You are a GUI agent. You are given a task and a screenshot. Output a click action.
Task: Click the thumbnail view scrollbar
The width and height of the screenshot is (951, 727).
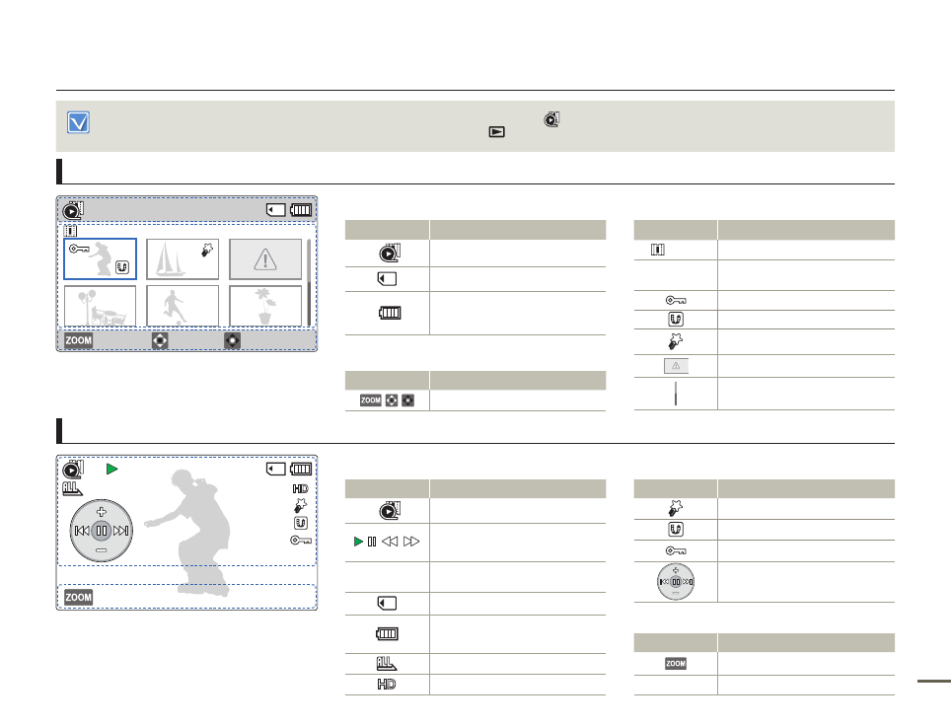click(x=309, y=281)
